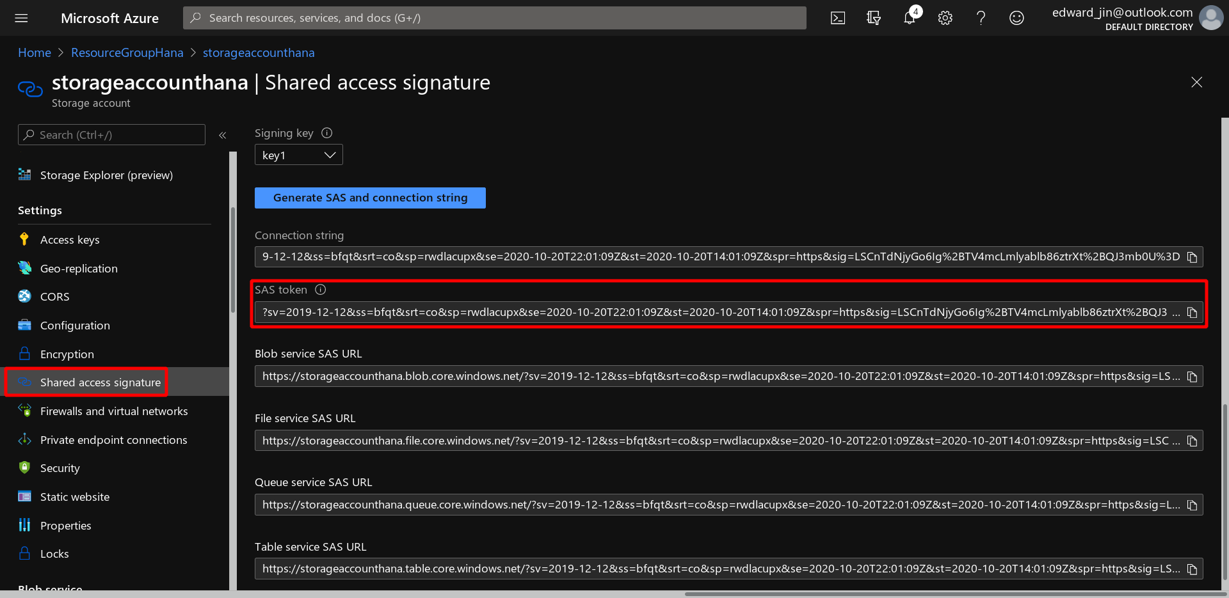The height and width of the screenshot is (598, 1229).
Task: Focus the top resource search box
Action: 494,18
